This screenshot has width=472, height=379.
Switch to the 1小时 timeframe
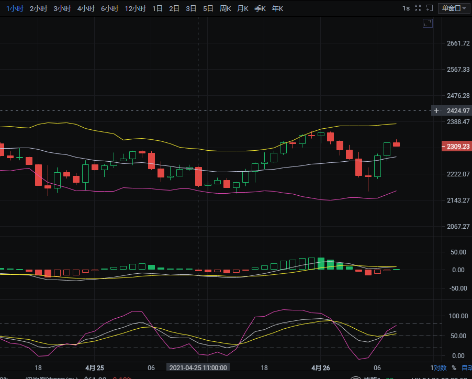[15, 8]
